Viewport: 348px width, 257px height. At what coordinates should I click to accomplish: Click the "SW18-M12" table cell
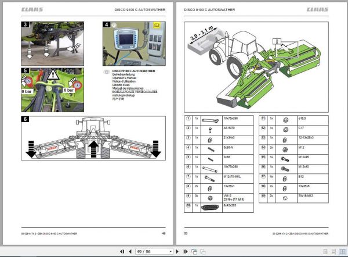click(313, 198)
